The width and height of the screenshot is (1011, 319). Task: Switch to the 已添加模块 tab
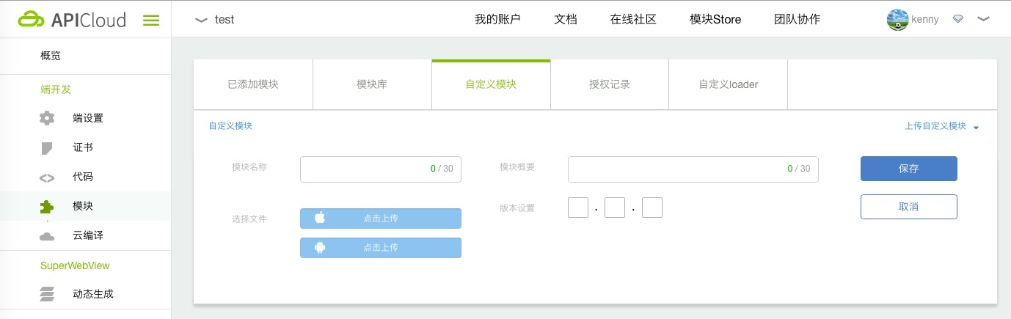(253, 84)
